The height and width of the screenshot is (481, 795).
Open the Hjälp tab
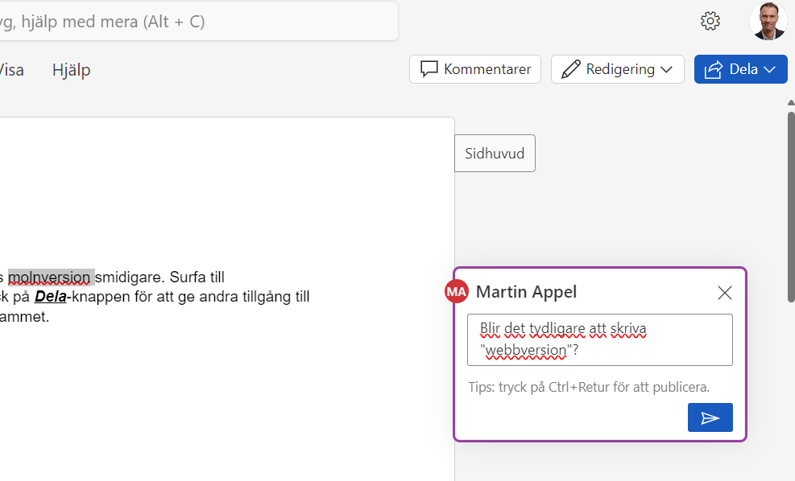coord(72,70)
